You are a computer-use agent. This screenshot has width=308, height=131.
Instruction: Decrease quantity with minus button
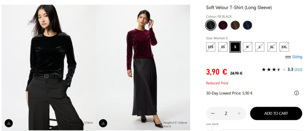click(x=213, y=113)
